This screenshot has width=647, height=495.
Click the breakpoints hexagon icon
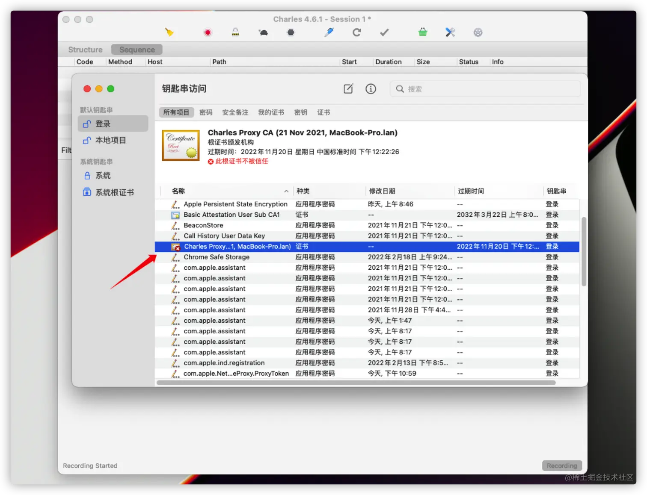click(291, 32)
